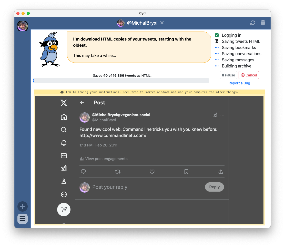
Task: Click the share upload icon on post
Action: (x=221, y=172)
